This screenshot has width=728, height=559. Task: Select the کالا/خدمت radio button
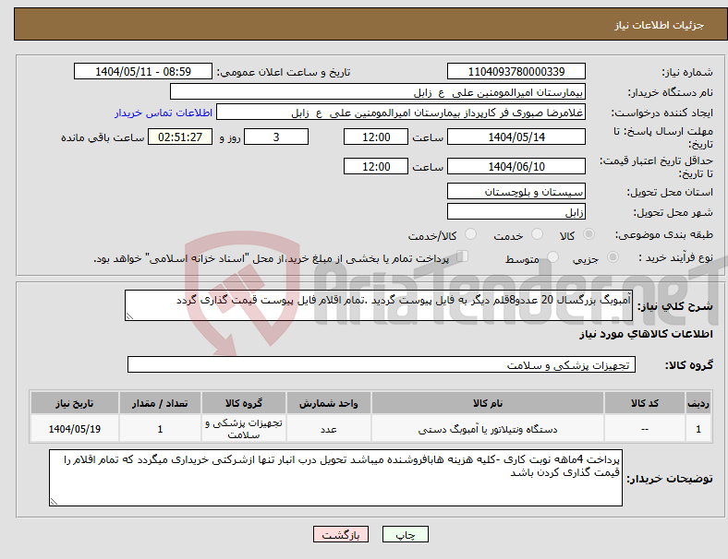[470, 234]
